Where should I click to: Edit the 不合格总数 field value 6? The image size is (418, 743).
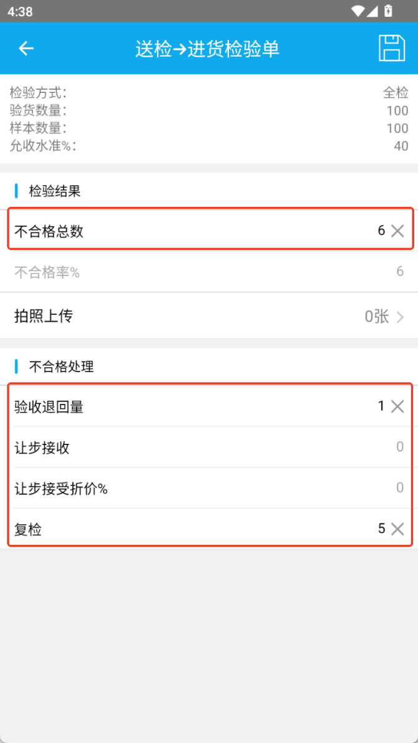[x=381, y=231]
